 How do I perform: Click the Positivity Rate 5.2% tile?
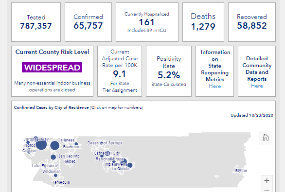click(169, 71)
